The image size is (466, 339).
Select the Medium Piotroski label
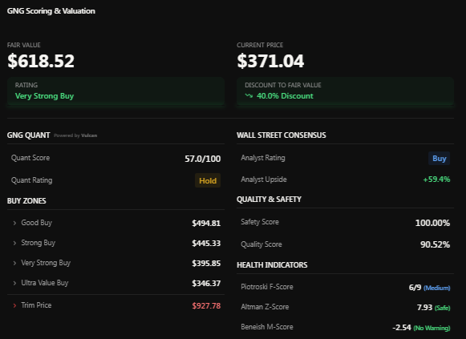pyautogui.click(x=436, y=288)
